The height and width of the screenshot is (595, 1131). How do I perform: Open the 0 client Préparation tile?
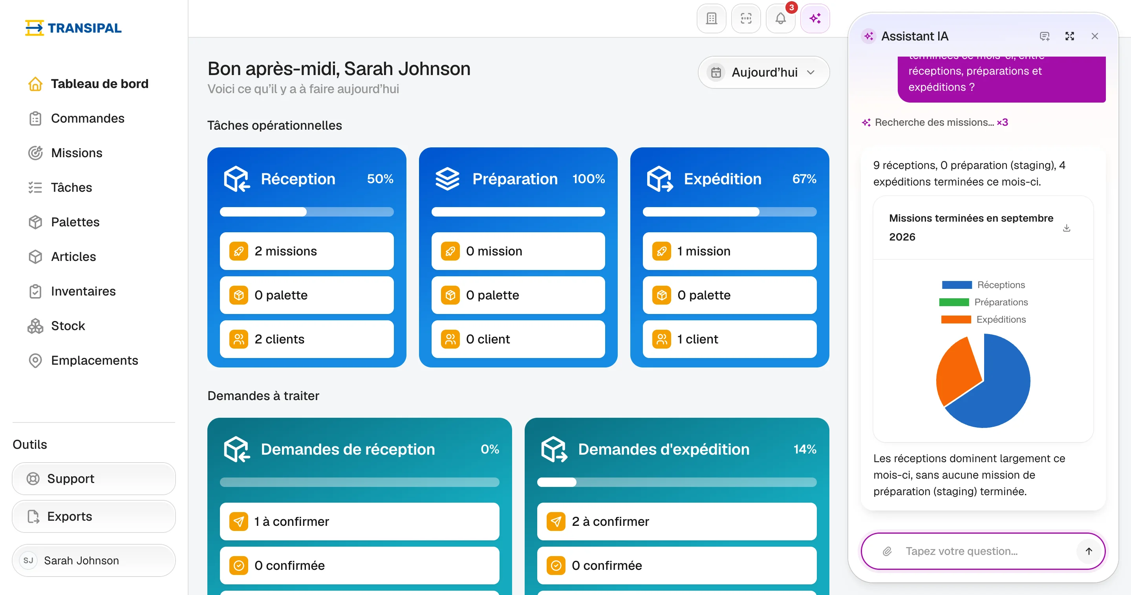click(x=518, y=339)
